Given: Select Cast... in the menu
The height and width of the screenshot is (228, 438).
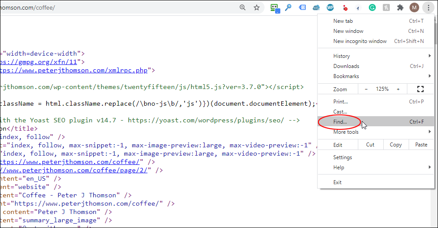Looking at the screenshot, I should coord(376,112).
